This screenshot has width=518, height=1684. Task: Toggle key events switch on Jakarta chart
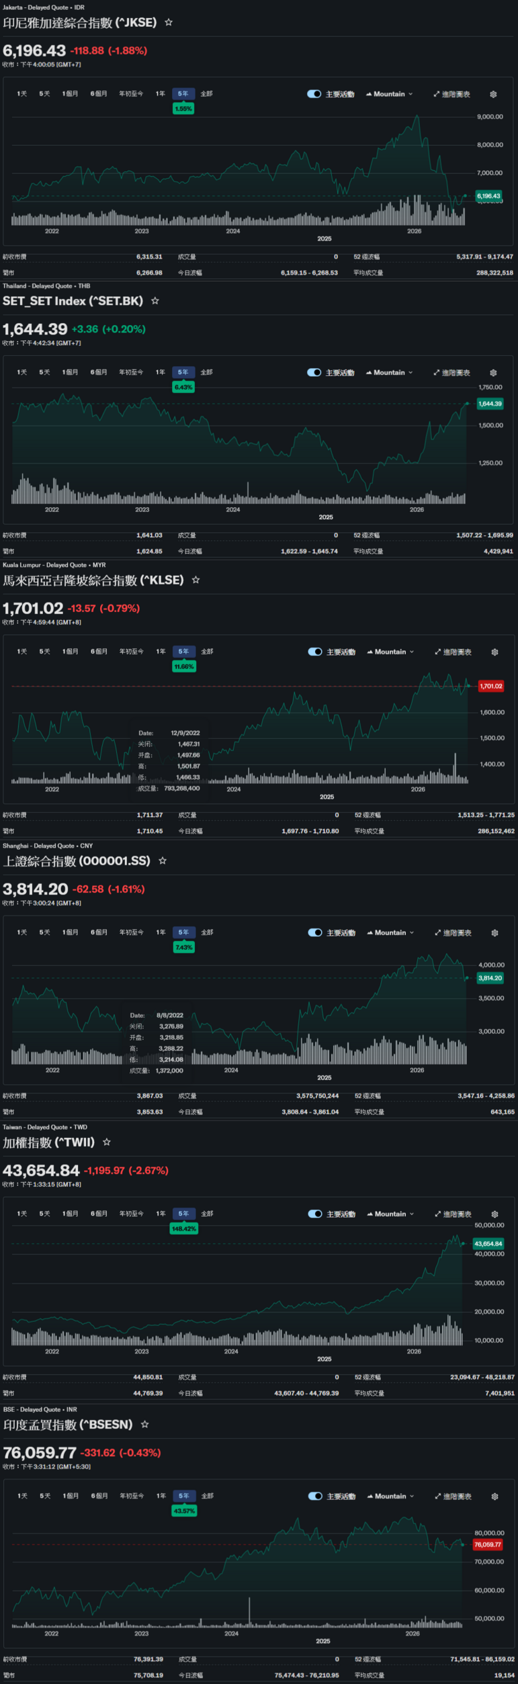tap(314, 94)
